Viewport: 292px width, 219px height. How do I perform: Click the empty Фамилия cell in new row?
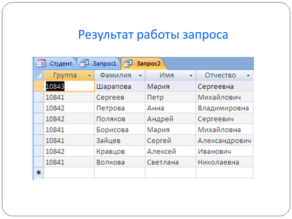tap(119, 173)
